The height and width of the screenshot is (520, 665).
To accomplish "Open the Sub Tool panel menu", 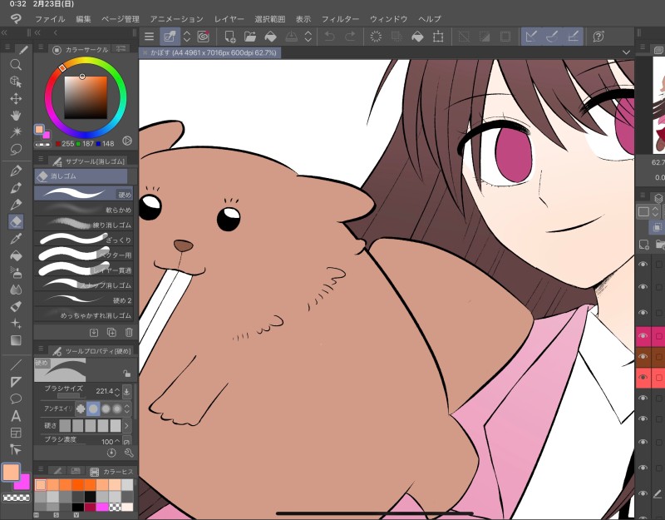I will click(41, 159).
